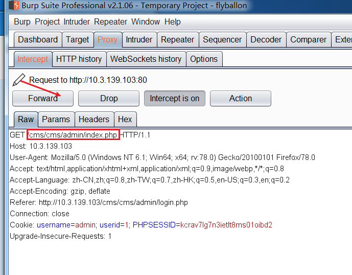Open the Window menu

tap(146, 22)
